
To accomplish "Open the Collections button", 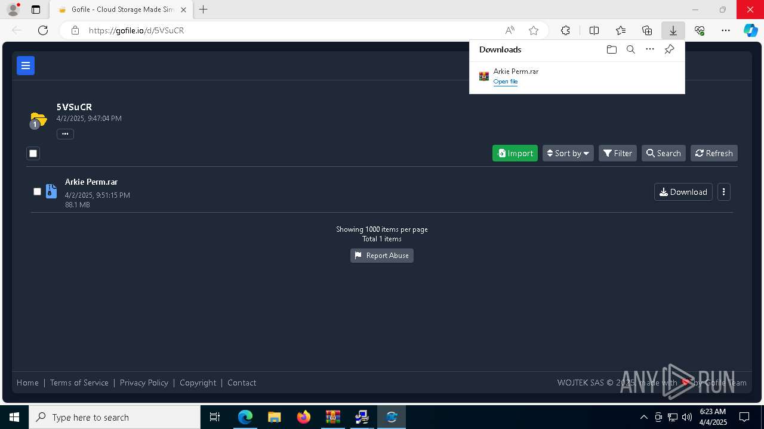I will click(647, 30).
